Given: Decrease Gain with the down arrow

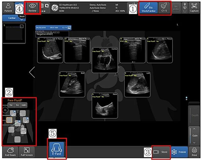Looking at the screenshot, I should (194, 143).
